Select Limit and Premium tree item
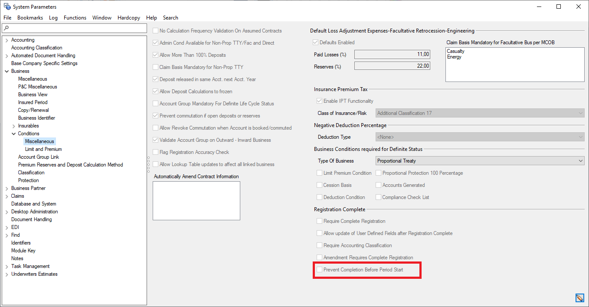Image resolution: width=589 pixels, height=307 pixels. 43,149
